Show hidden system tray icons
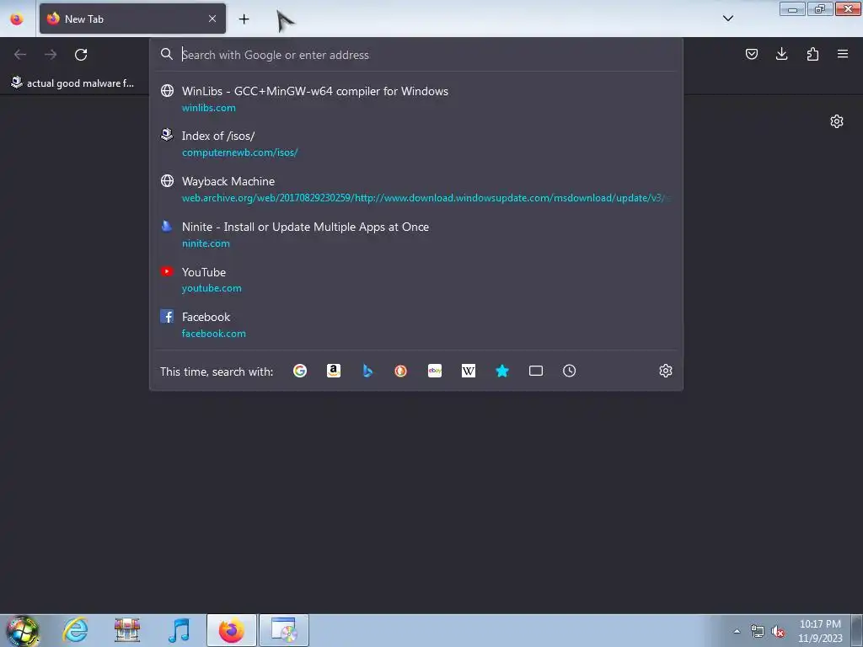Image resolution: width=863 pixels, height=647 pixels. click(x=737, y=631)
